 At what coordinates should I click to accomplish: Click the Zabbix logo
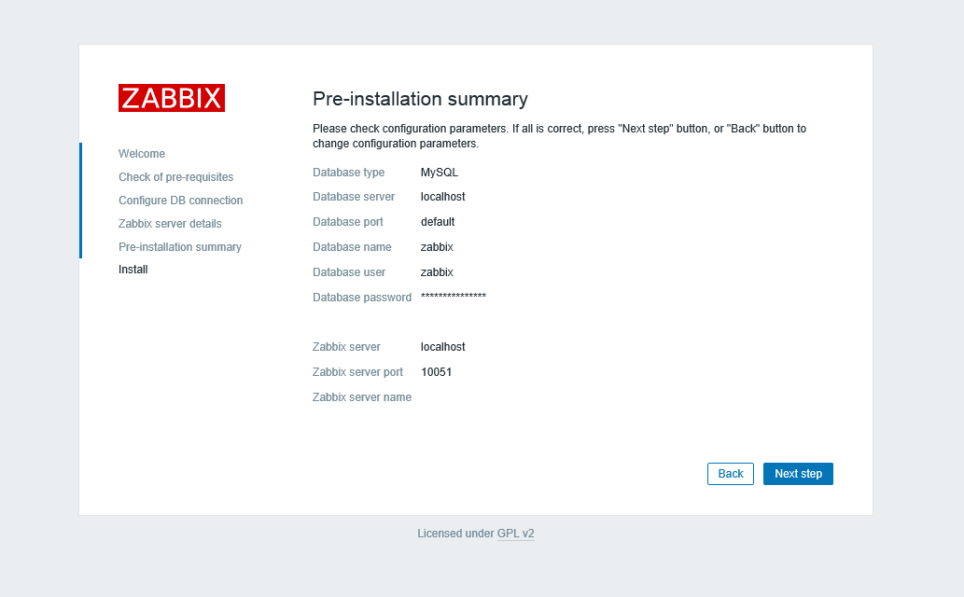point(172,98)
